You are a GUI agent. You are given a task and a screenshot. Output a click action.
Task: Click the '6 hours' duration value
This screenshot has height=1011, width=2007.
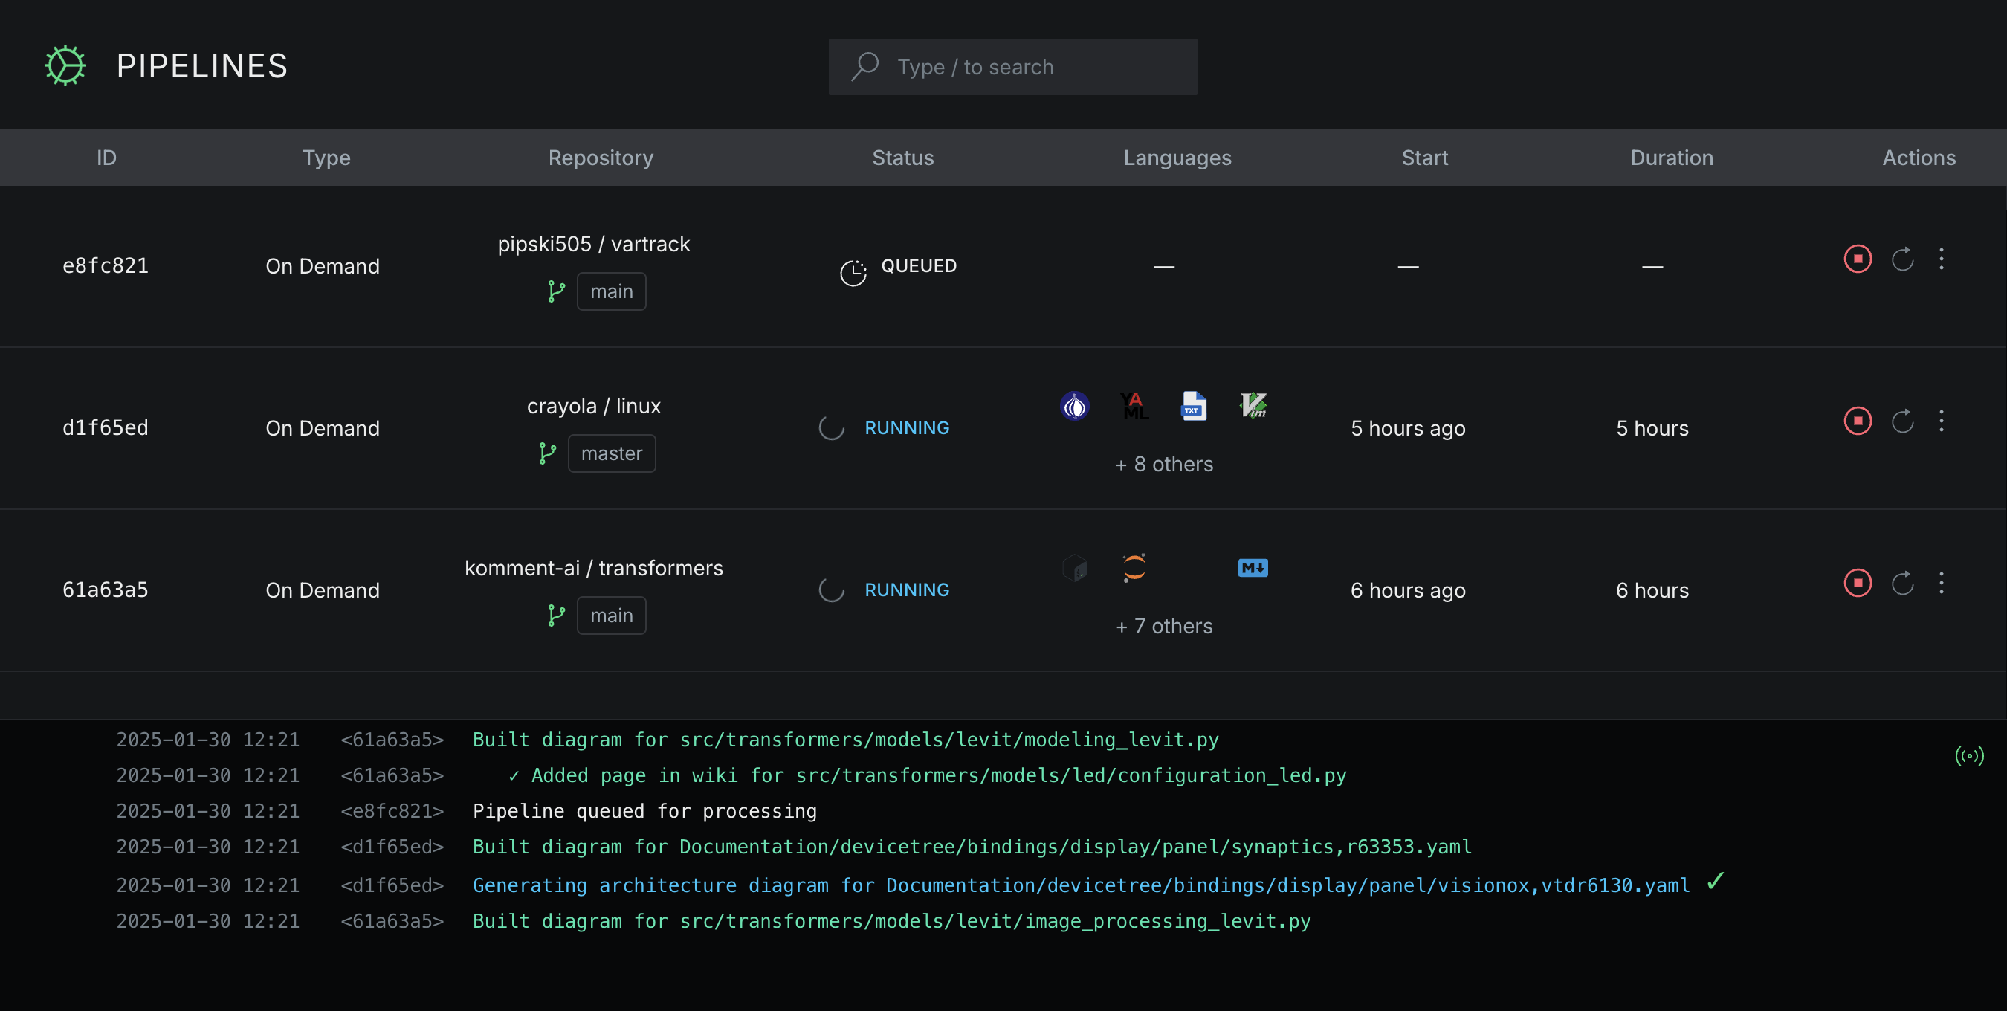(1652, 590)
